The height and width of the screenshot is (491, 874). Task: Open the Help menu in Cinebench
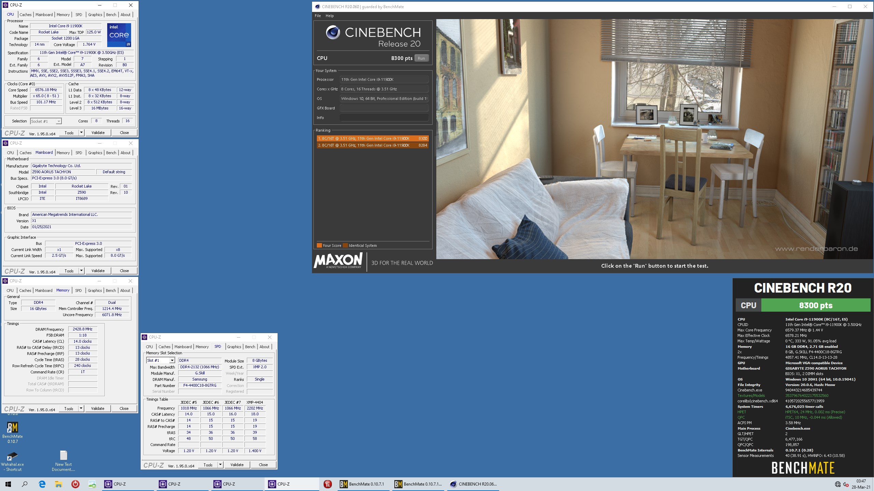point(329,16)
